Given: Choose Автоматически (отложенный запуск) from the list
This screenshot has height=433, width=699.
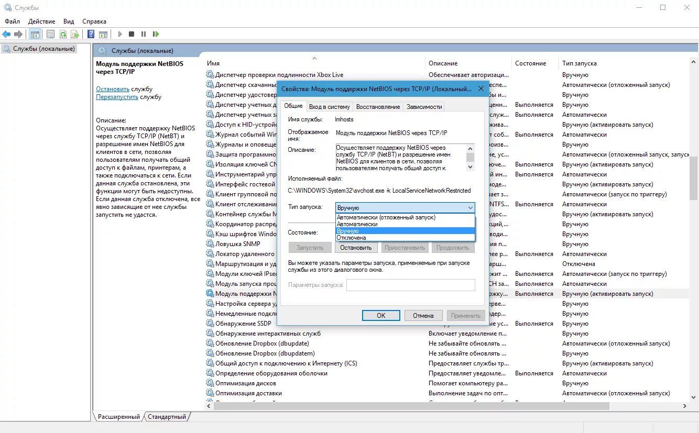Looking at the screenshot, I should (405, 217).
